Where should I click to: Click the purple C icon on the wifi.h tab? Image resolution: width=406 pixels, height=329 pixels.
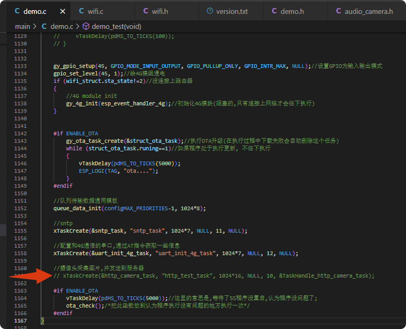(146, 11)
